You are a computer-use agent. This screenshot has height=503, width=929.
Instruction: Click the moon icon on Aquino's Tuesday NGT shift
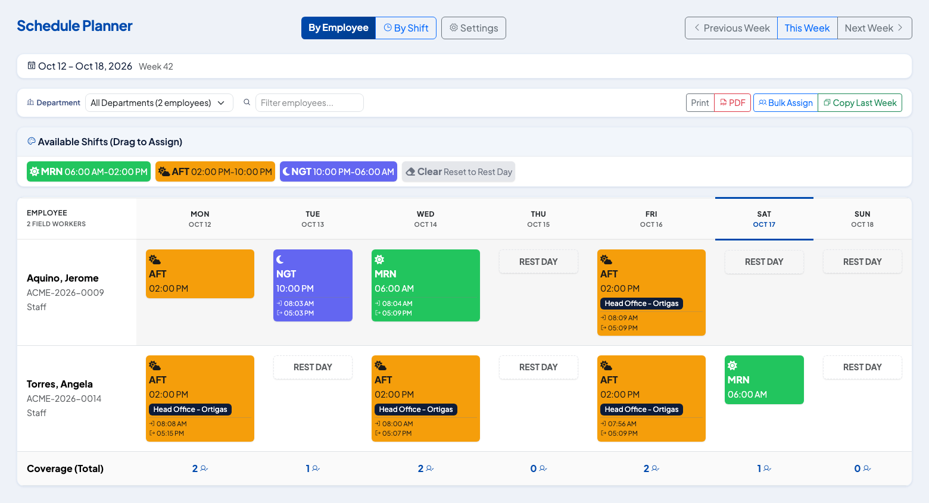280,260
